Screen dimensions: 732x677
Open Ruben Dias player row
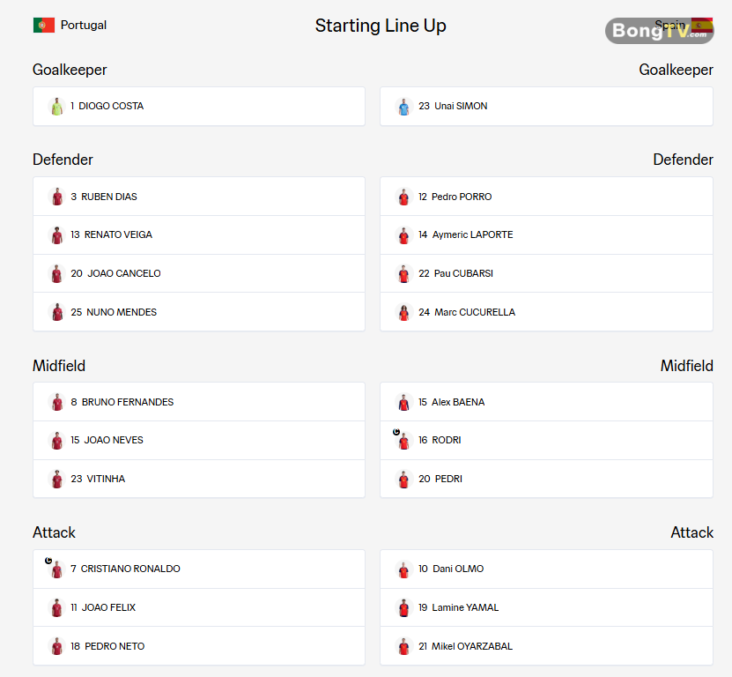click(x=199, y=197)
